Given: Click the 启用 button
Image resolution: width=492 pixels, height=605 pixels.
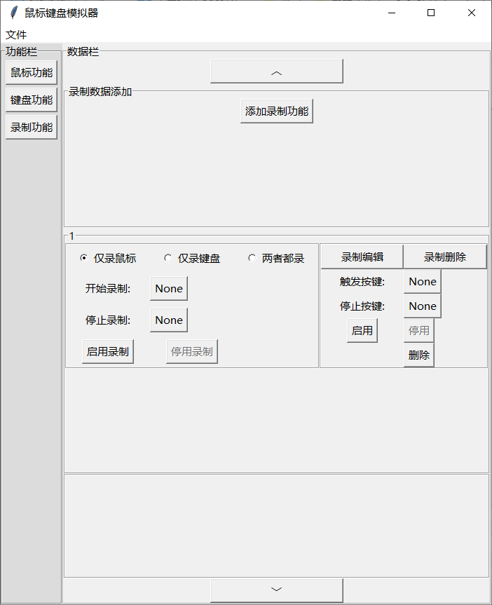Looking at the screenshot, I should 362,331.
